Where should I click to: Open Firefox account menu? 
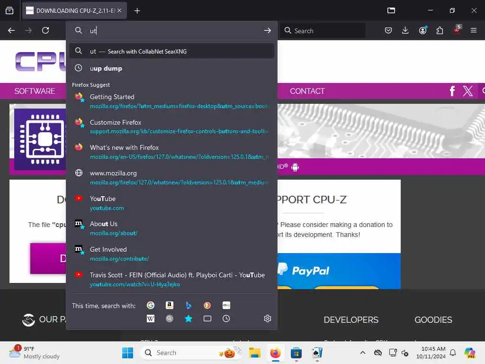pyautogui.click(x=422, y=30)
